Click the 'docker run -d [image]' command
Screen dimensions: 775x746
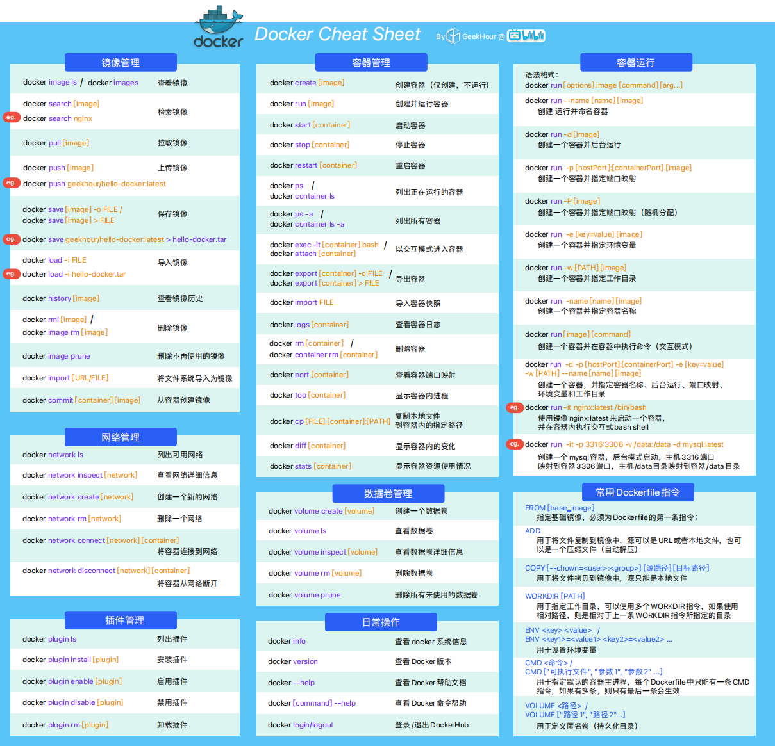point(562,134)
